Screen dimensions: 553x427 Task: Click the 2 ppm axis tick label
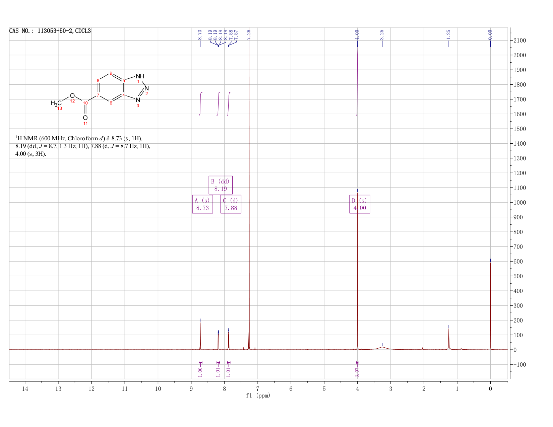click(x=424, y=389)
